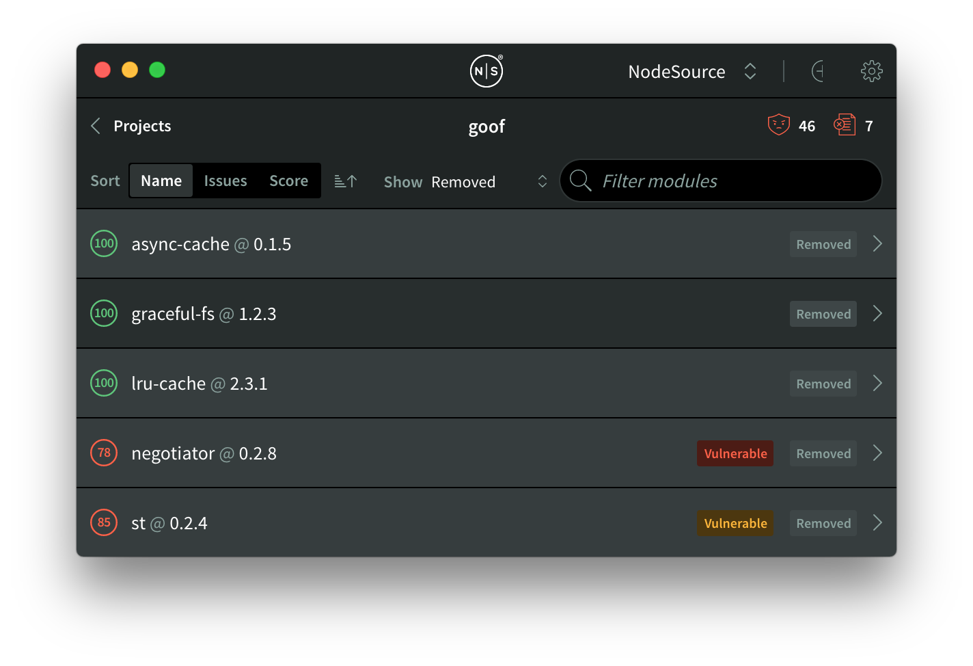Viewport: 973px width, 666px height.
Task: Click the goof project title
Action: pyautogui.click(x=486, y=126)
